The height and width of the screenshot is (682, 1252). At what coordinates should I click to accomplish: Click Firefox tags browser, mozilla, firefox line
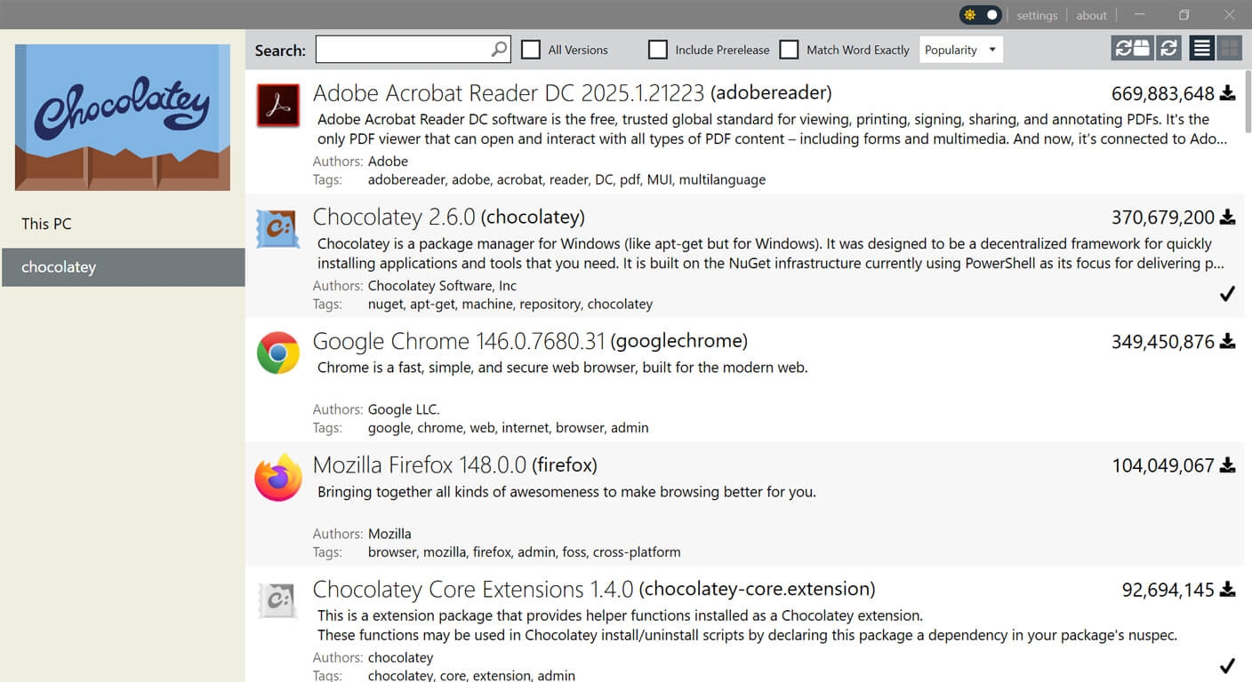(524, 552)
